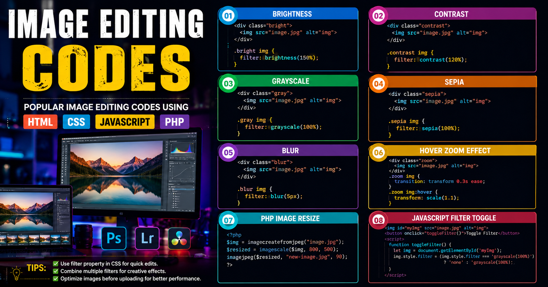Click the 01 badge on the Brightness card
548x287 pixels.
pos(228,15)
